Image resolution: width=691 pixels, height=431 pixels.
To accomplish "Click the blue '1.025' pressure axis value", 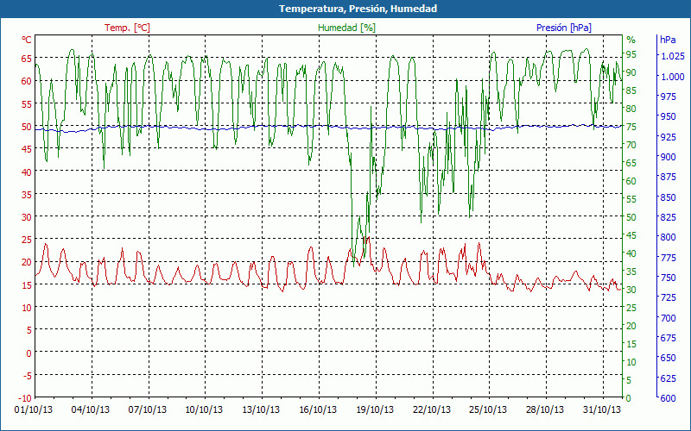I will click(x=673, y=56).
